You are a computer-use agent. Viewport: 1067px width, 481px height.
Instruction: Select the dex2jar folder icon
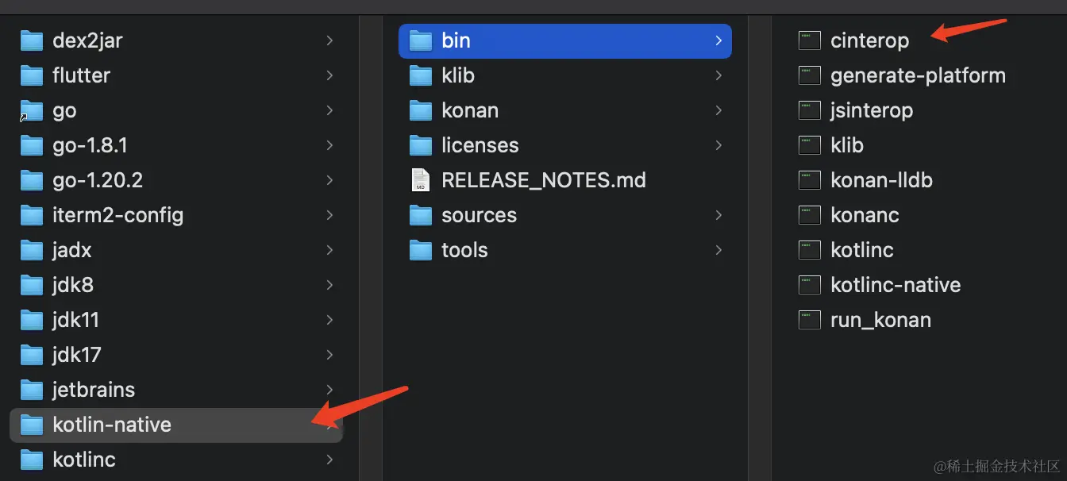[x=31, y=40]
